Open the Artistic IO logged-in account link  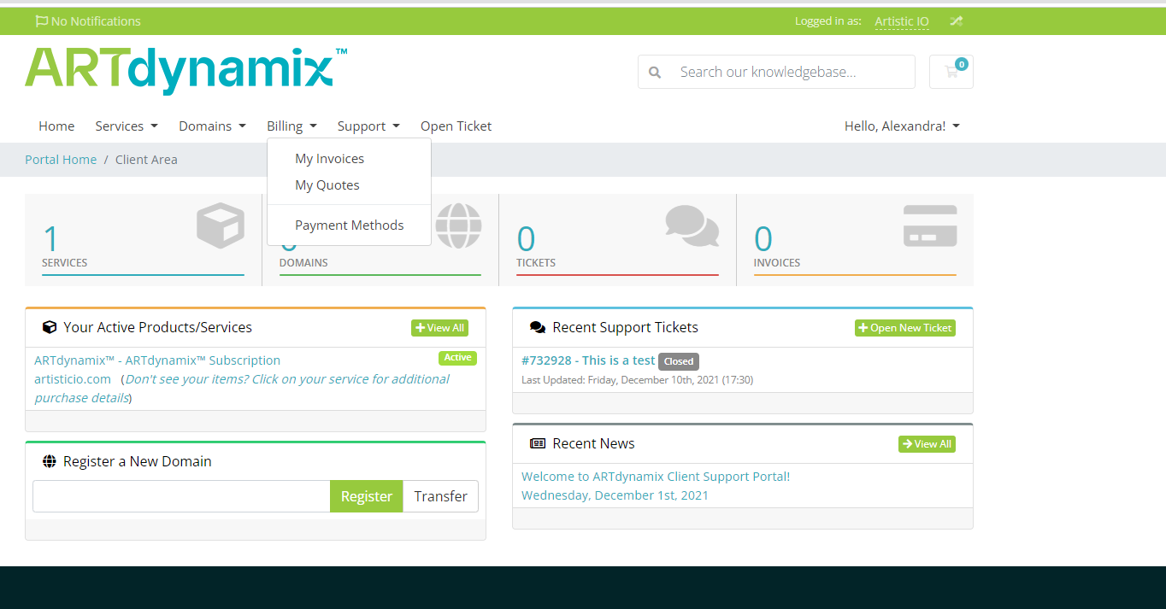coord(902,21)
